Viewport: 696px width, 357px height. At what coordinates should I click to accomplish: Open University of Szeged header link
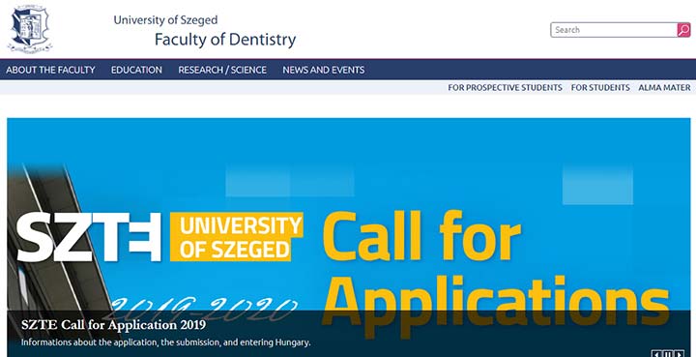click(x=165, y=20)
